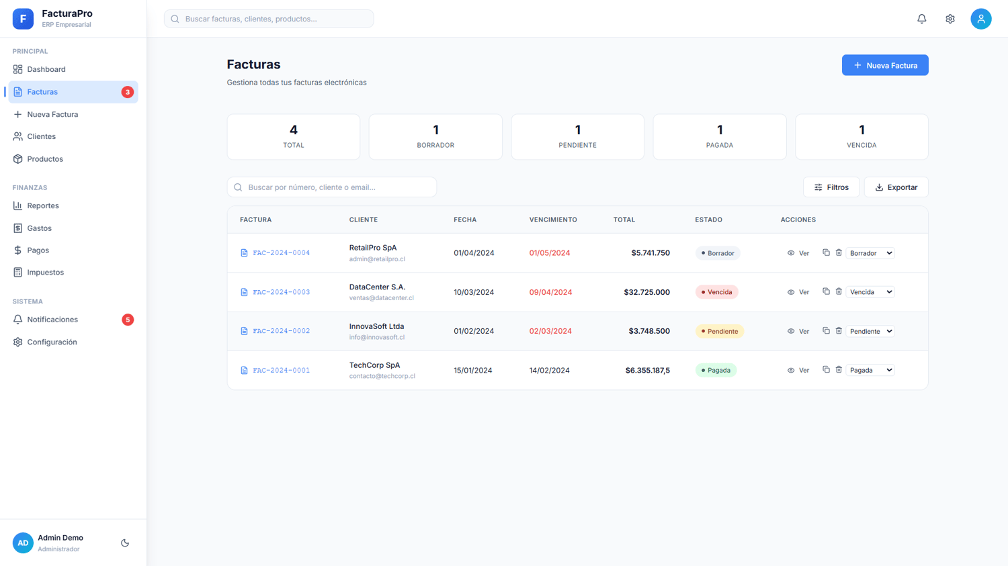1008x566 pixels.
Task: Open invoice link FAC-2024-0004
Action: click(282, 253)
